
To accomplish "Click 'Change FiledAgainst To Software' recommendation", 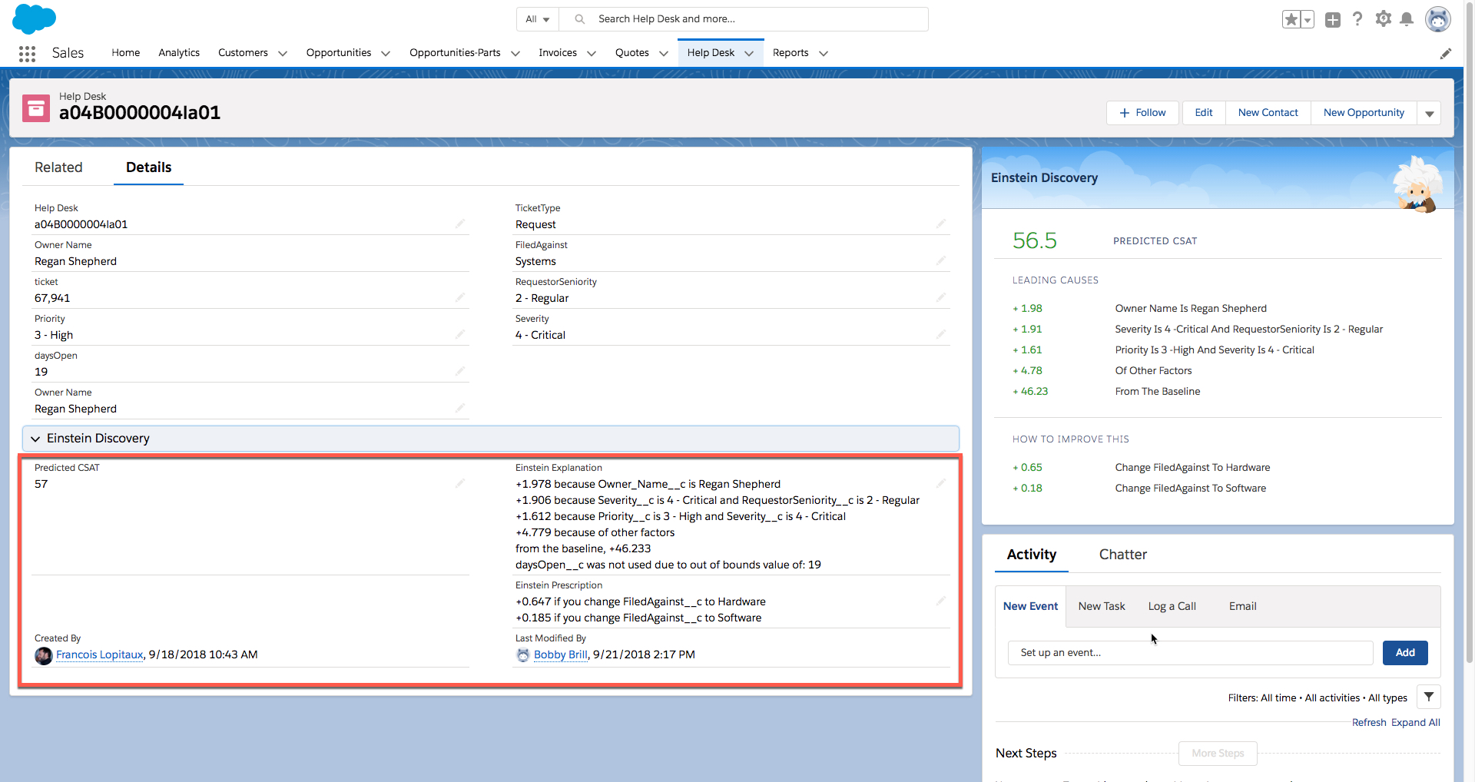I will point(1191,489).
